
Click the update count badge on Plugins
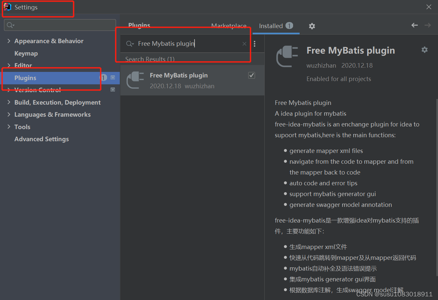103,78
